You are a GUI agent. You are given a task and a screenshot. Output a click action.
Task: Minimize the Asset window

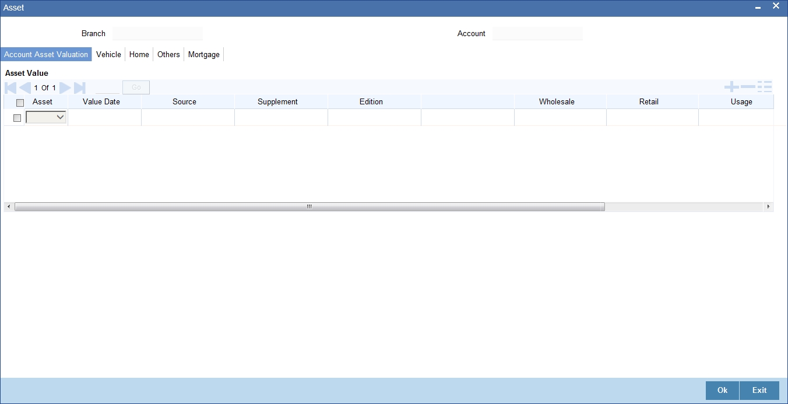tap(758, 8)
